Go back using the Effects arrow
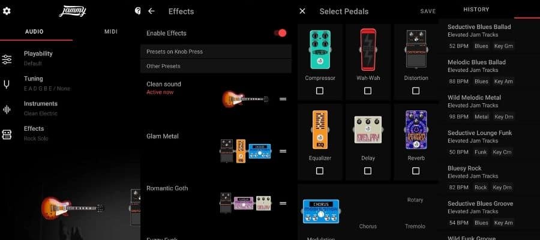540x240 pixels. [151, 11]
